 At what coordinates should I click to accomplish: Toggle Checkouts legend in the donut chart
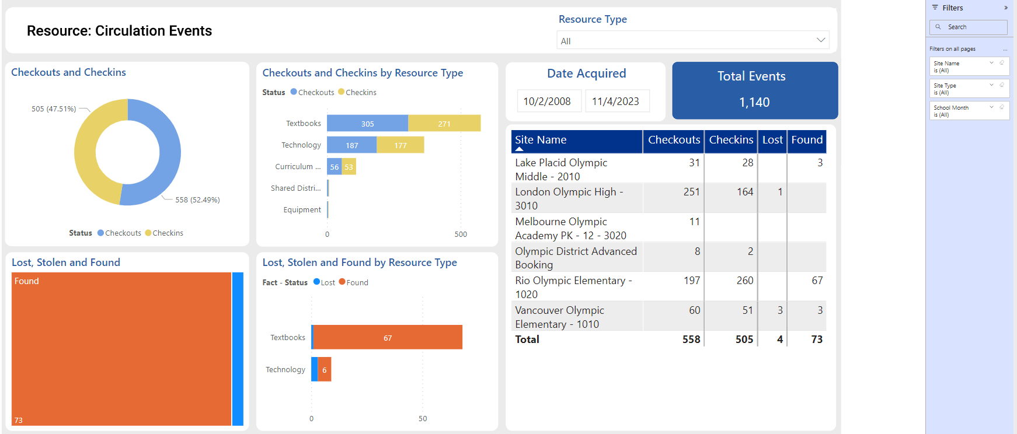119,233
